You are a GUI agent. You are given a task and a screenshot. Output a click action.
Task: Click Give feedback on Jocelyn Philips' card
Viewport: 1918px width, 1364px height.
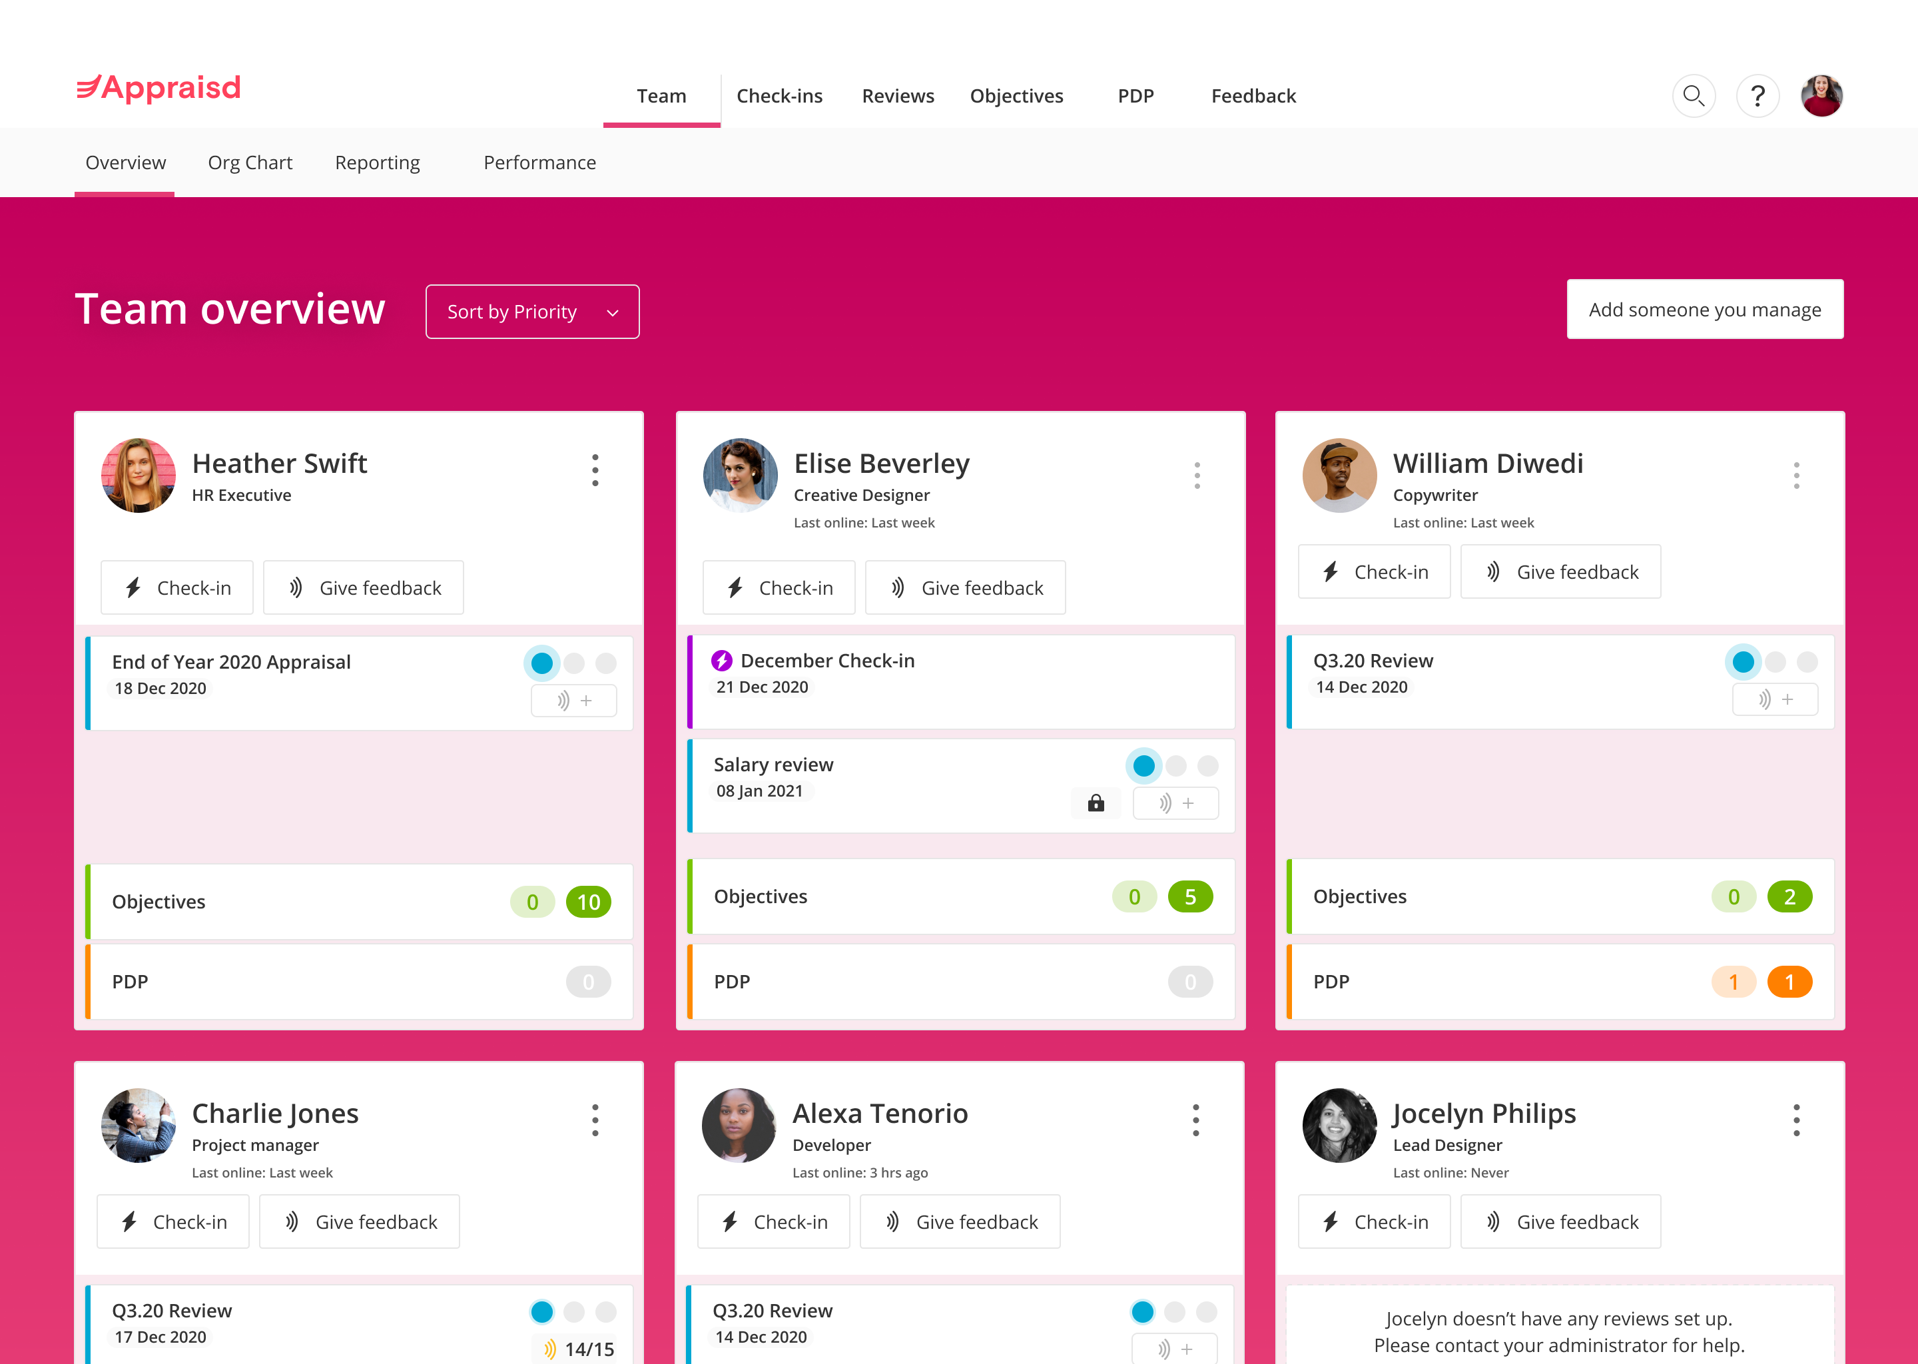point(1560,1221)
